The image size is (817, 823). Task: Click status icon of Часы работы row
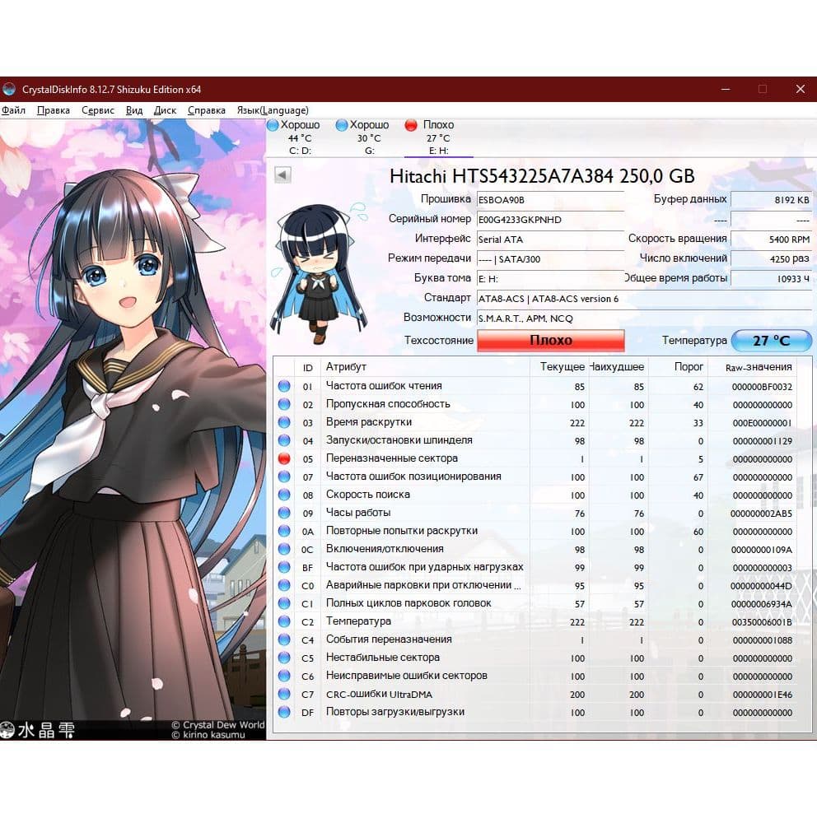pos(284,513)
